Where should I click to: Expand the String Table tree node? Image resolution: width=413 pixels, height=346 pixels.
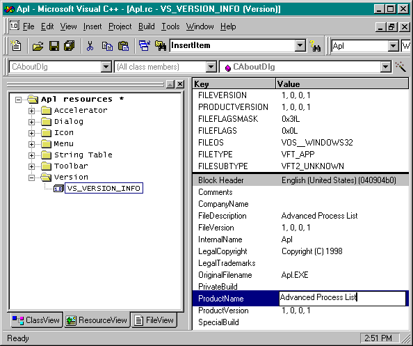(x=31, y=155)
